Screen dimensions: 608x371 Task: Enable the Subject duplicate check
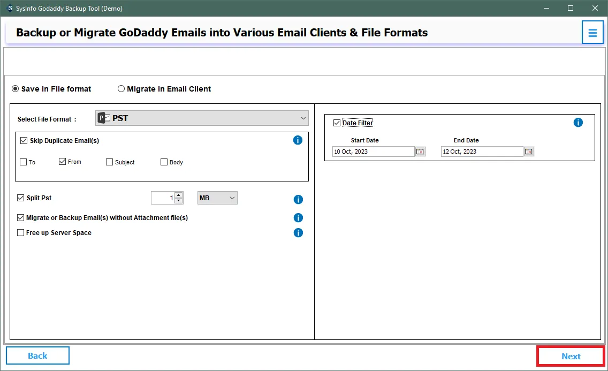pos(110,162)
